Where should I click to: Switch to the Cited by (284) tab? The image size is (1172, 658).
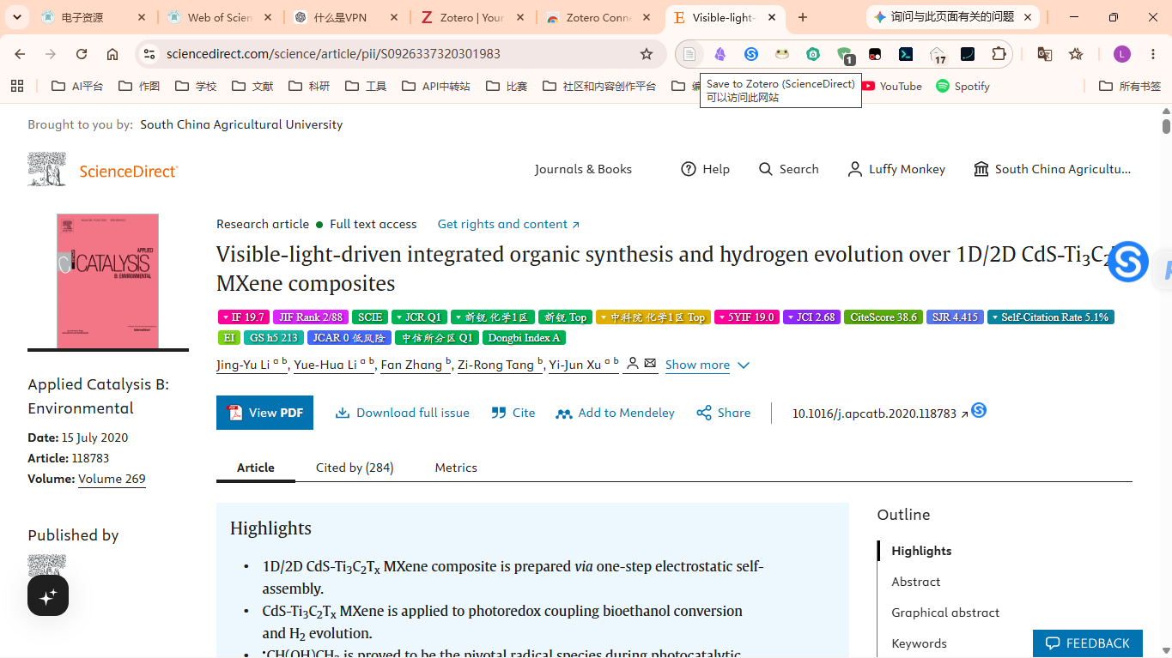pos(355,468)
